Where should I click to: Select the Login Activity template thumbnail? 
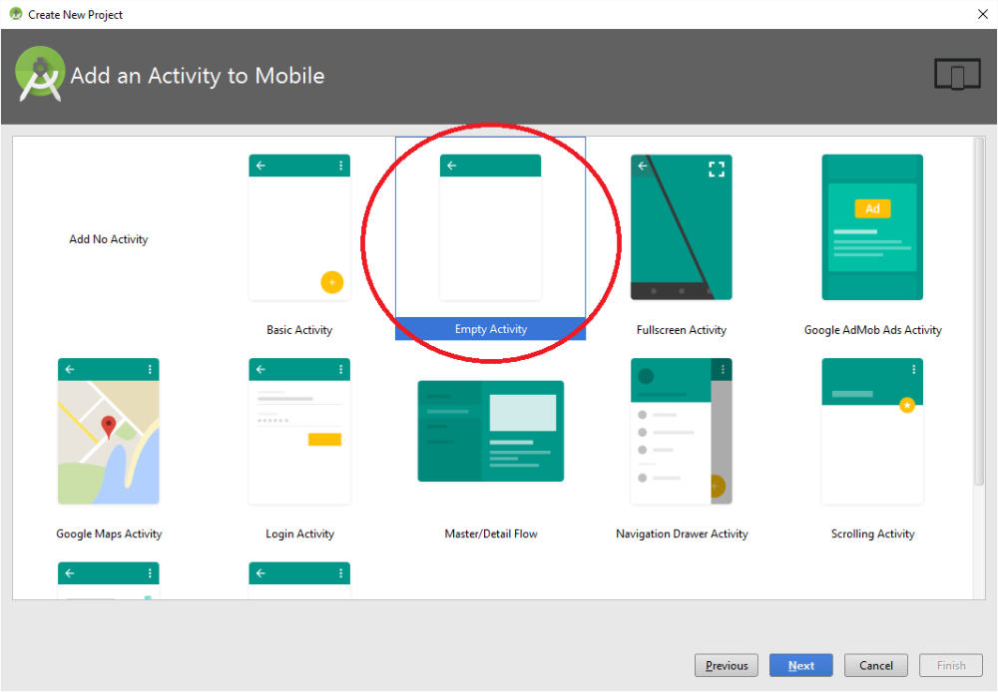[299, 431]
